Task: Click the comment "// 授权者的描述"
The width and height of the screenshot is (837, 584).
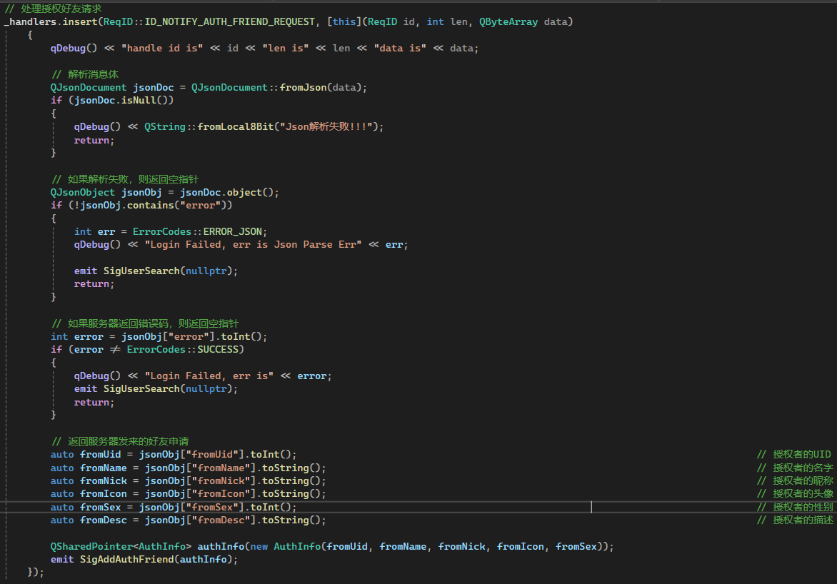Action: point(795,520)
